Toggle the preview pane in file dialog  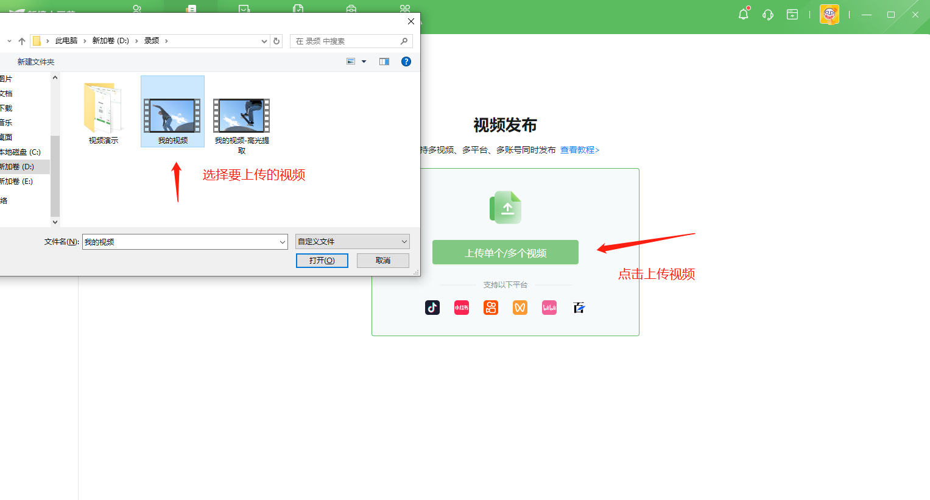[384, 62]
